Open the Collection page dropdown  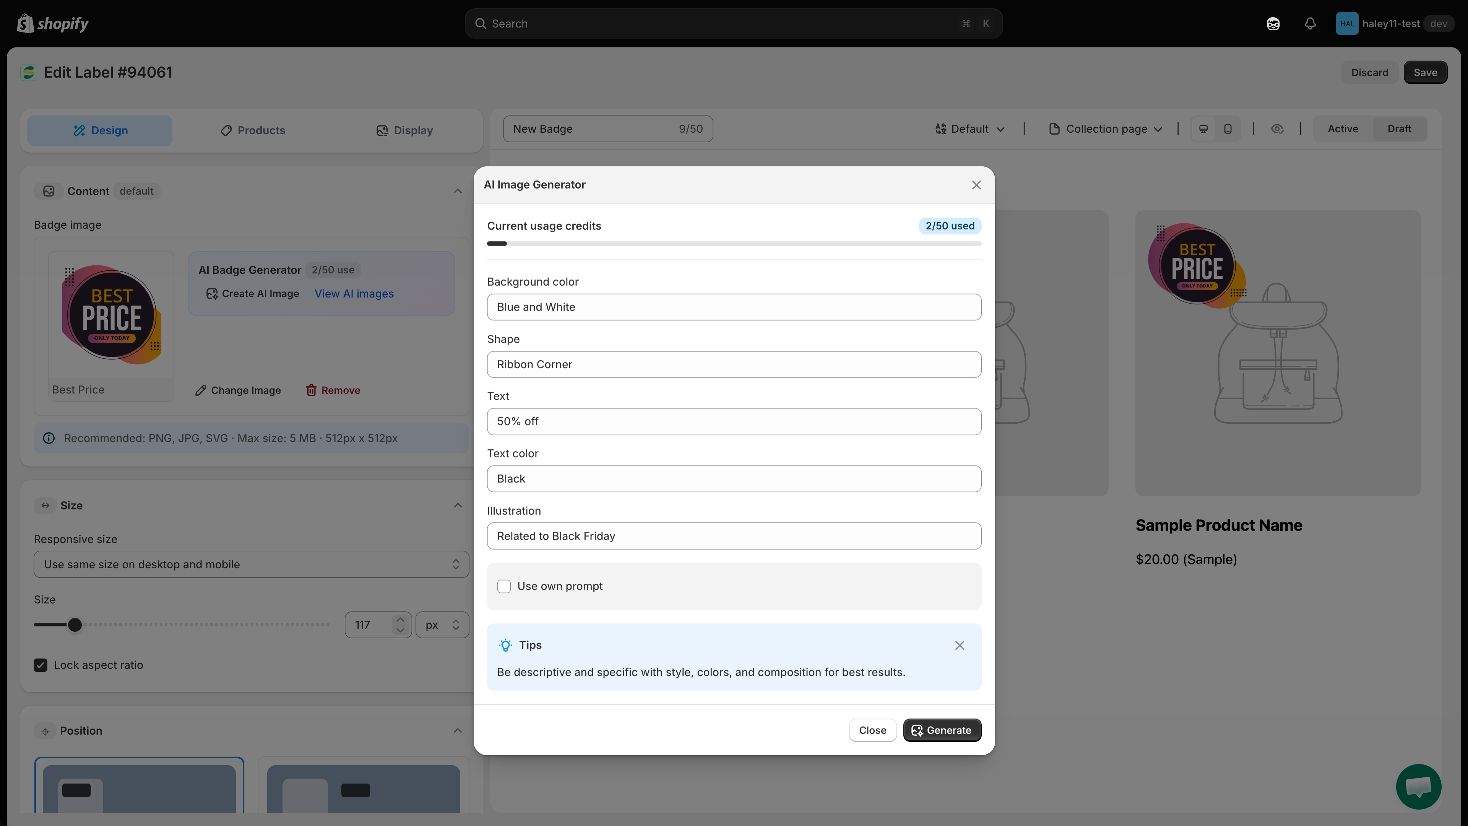click(x=1106, y=129)
